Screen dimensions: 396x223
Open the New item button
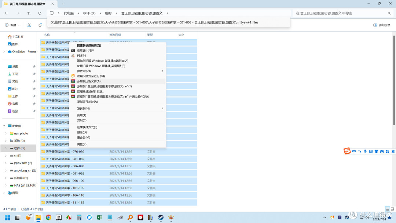click(x=12, y=25)
